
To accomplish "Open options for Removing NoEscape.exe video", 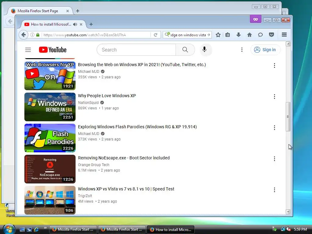I will 275,158.
